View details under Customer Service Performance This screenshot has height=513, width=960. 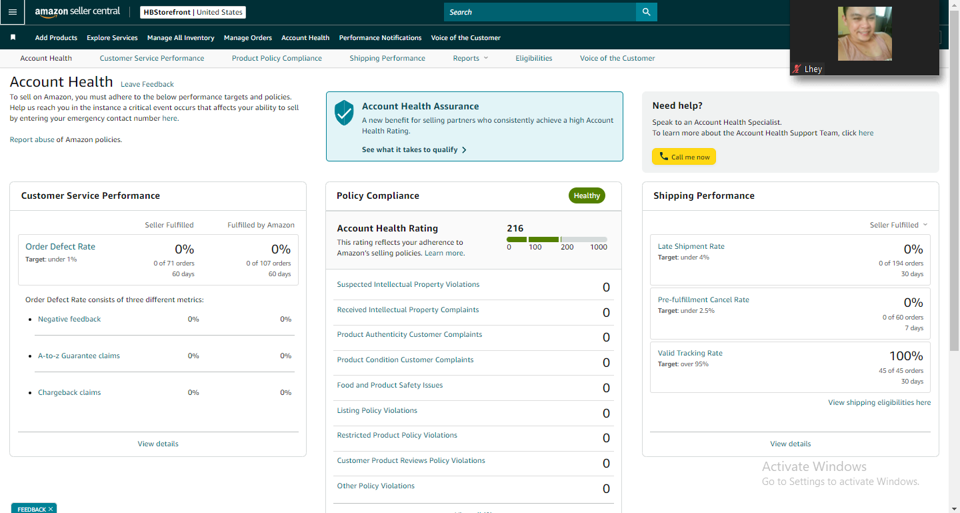coord(158,444)
